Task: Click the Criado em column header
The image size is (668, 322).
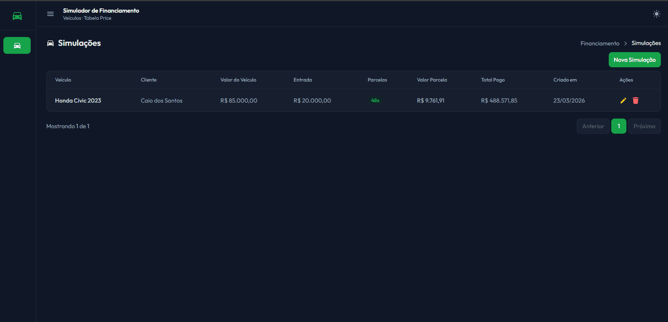Action: [x=565, y=80]
